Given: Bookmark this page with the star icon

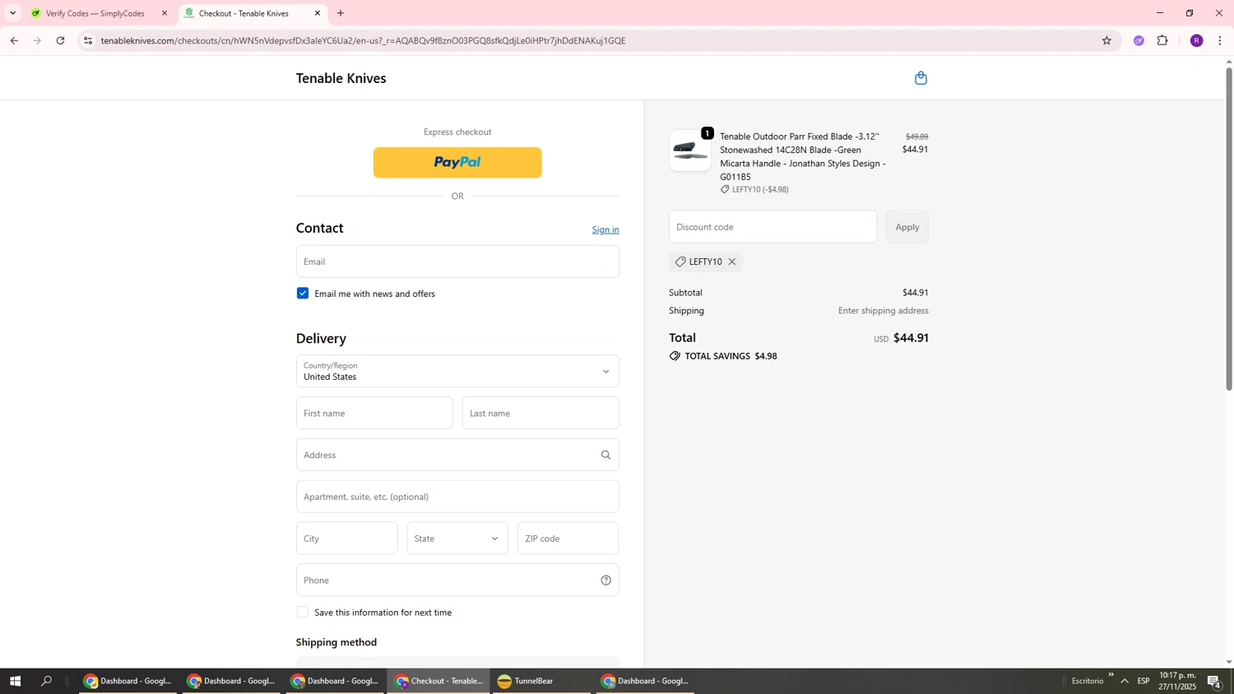Looking at the screenshot, I should [x=1106, y=40].
